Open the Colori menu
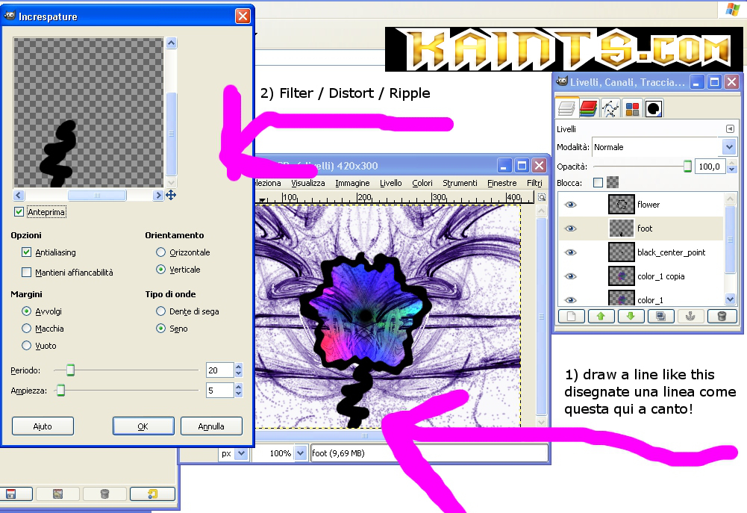 (x=422, y=183)
